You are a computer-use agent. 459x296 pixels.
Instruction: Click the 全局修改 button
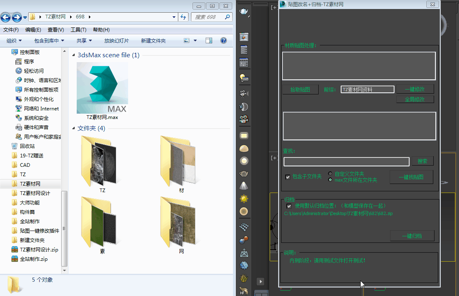pyautogui.click(x=415, y=99)
